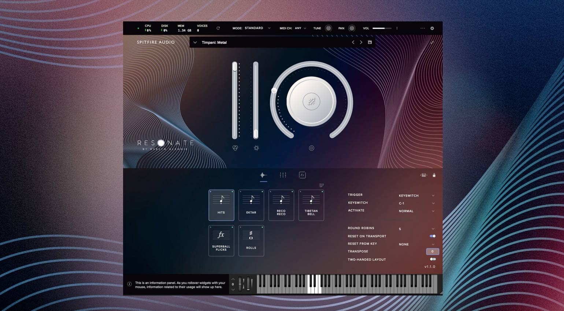Click the swirl icon under second slider

tap(256, 148)
